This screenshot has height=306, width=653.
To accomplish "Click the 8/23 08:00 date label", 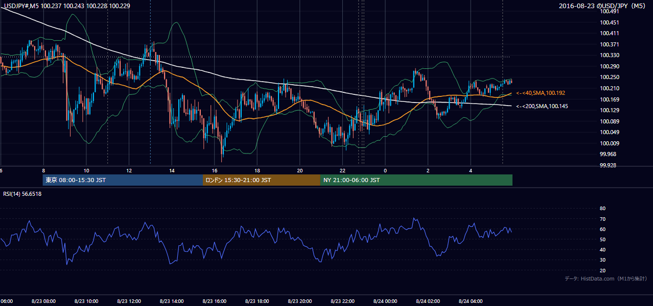I will click(43, 301).
